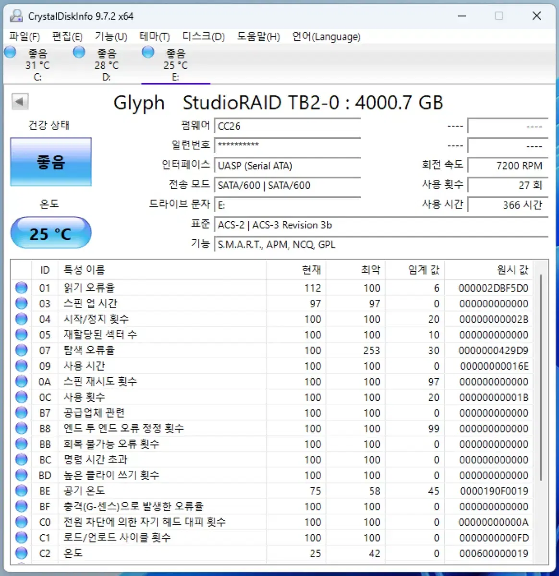Click the status circle icon for drive C:
Screen dimensions: 559x576
tap(10, 52)
